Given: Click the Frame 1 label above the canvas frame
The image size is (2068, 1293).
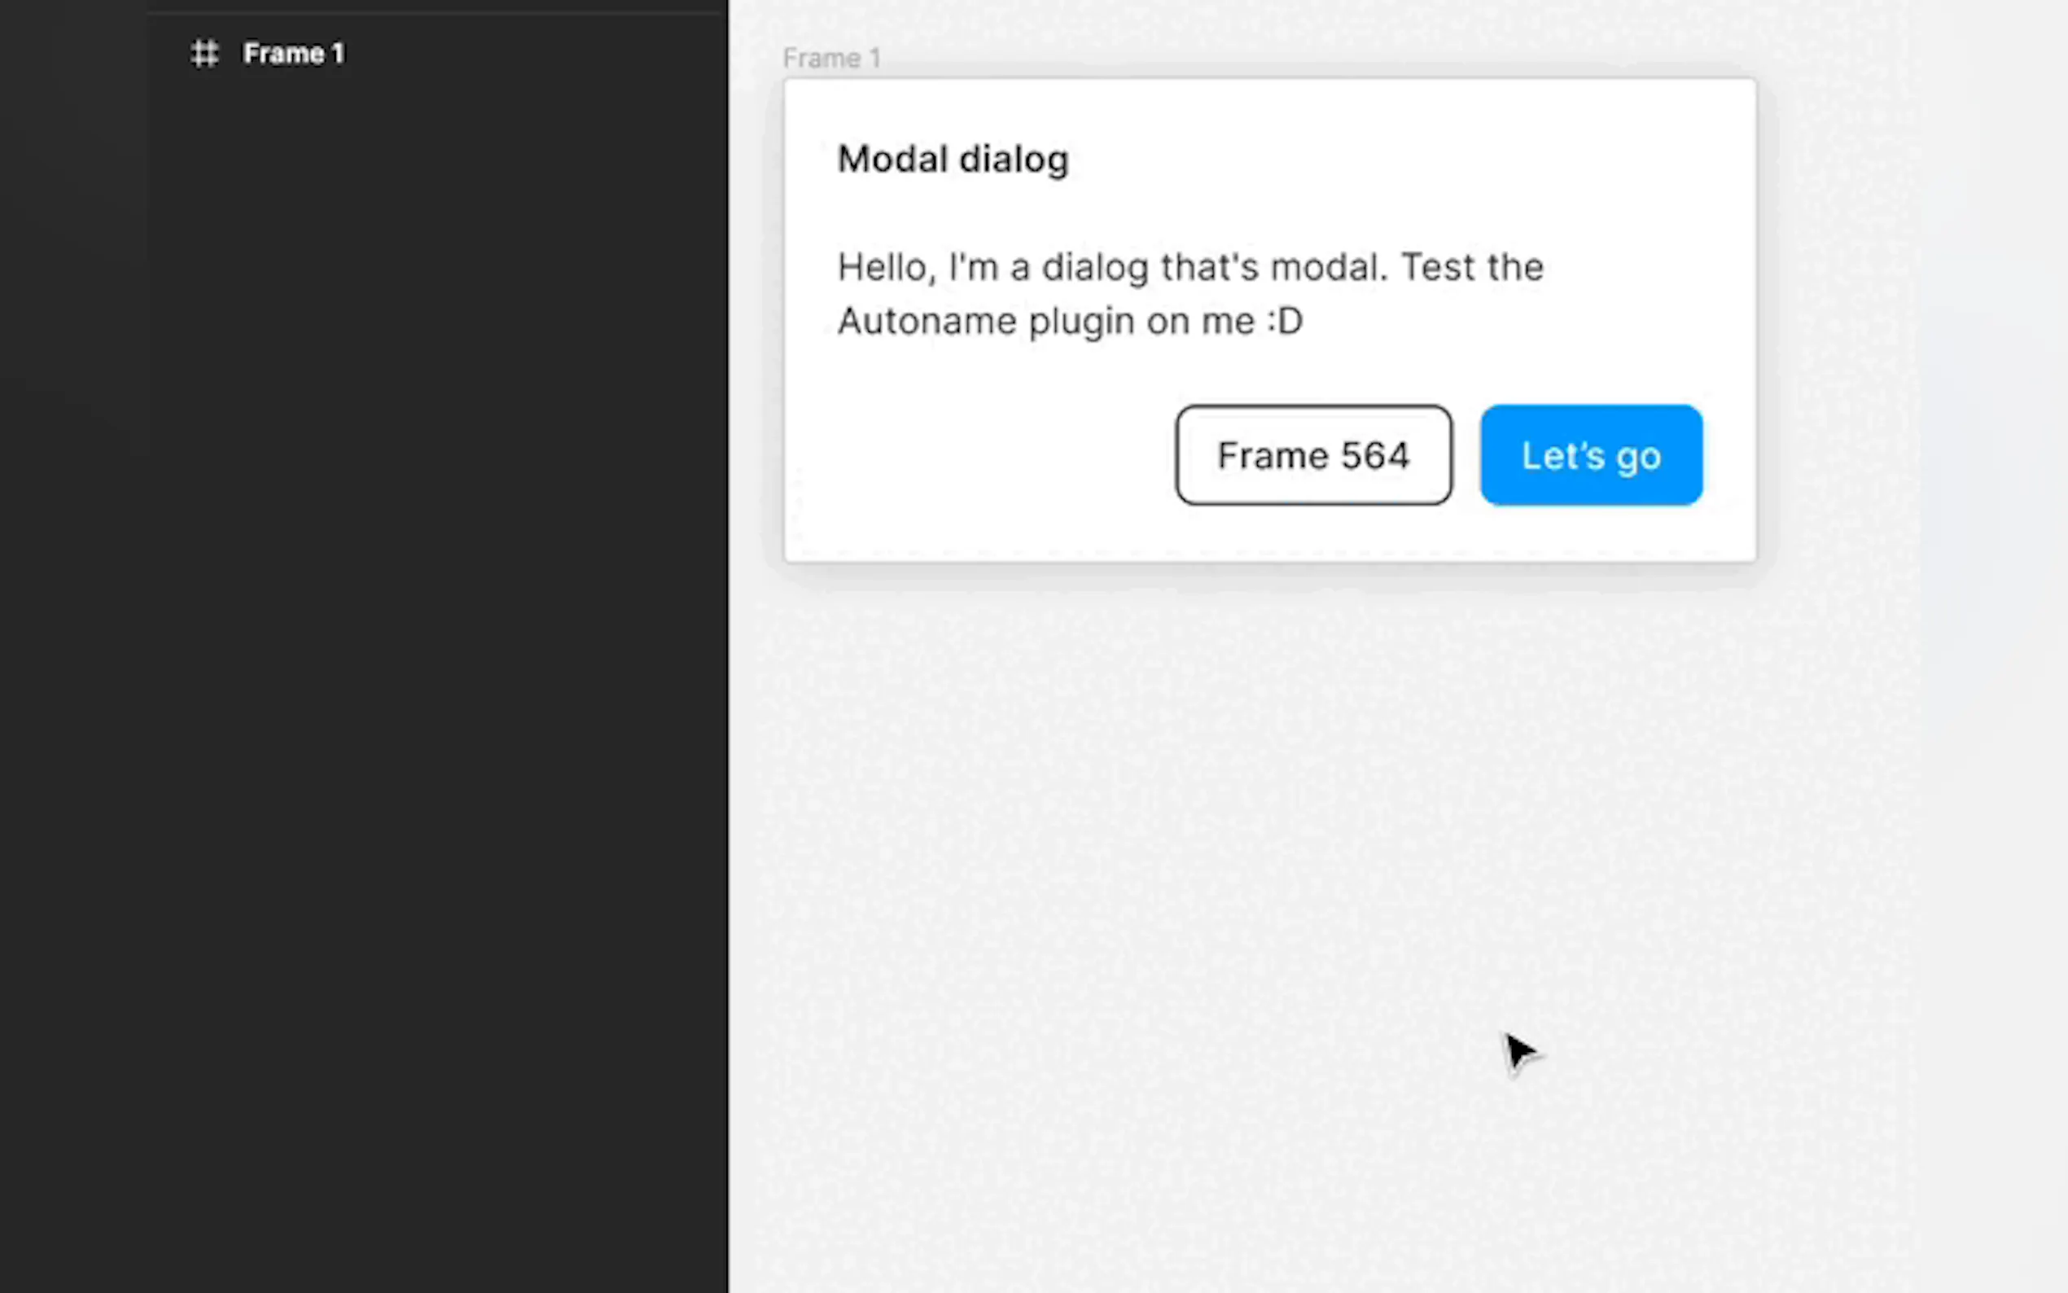Looking at the screenshot, I should click(831, 58).
